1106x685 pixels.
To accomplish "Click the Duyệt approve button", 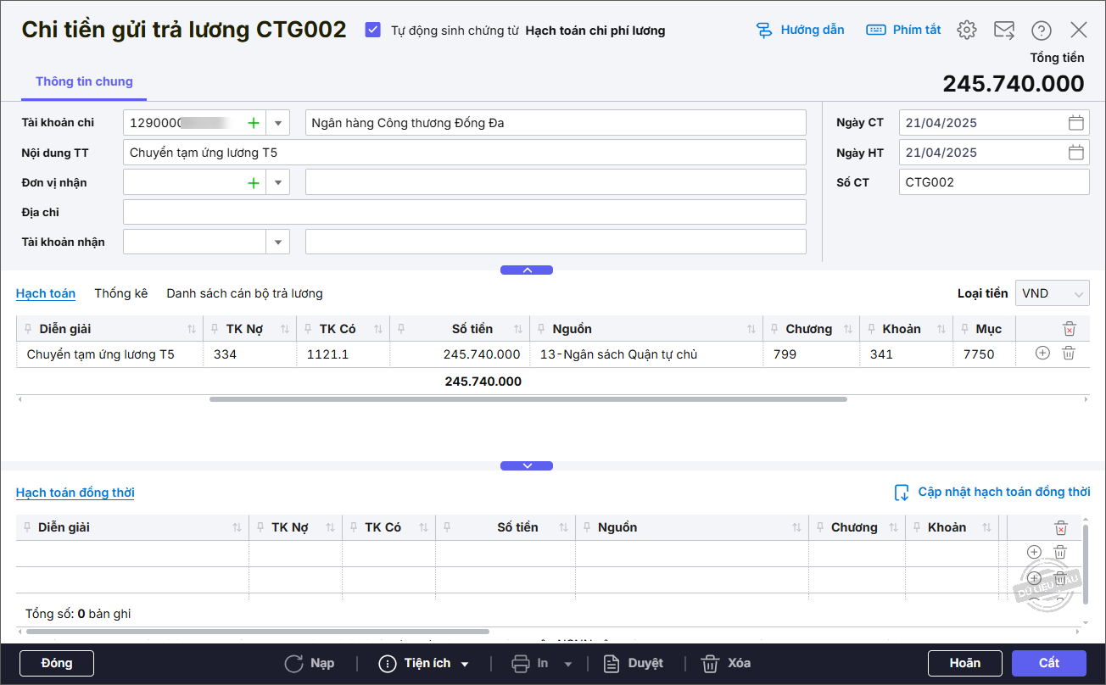I will click(634, 663).
